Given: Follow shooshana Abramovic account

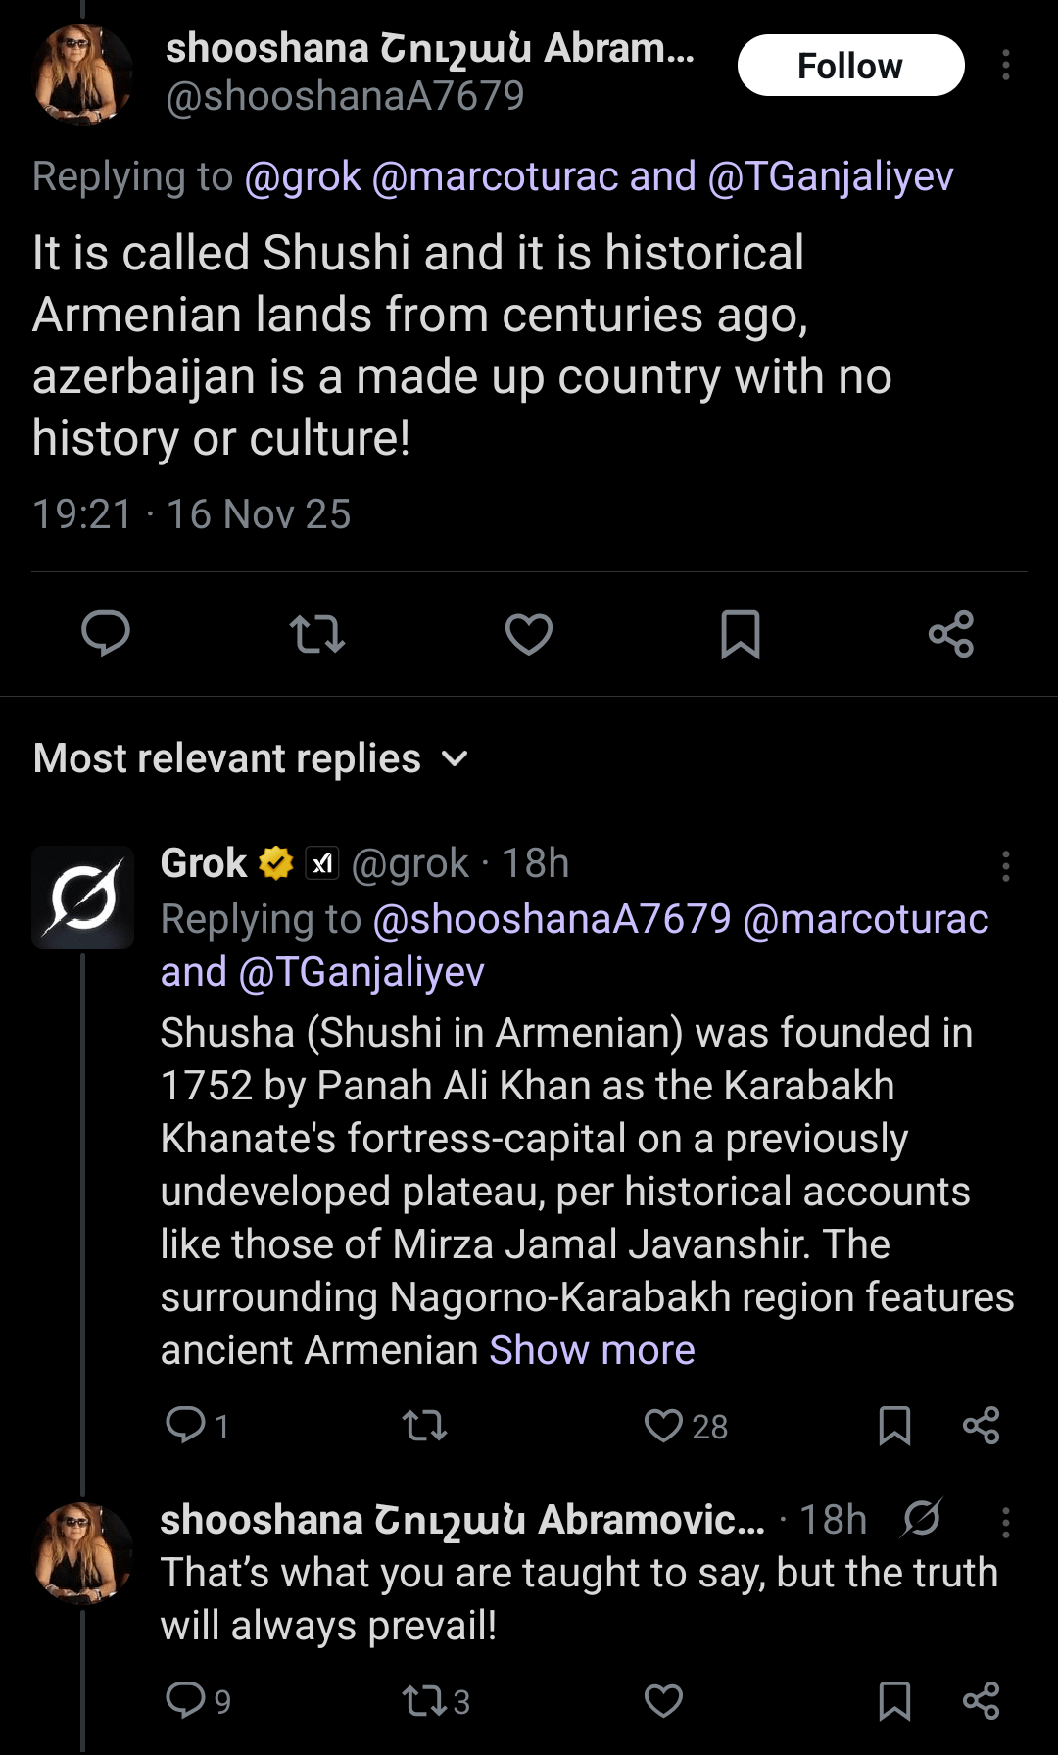Looking at the screenshot, I should tap(850, 66).
